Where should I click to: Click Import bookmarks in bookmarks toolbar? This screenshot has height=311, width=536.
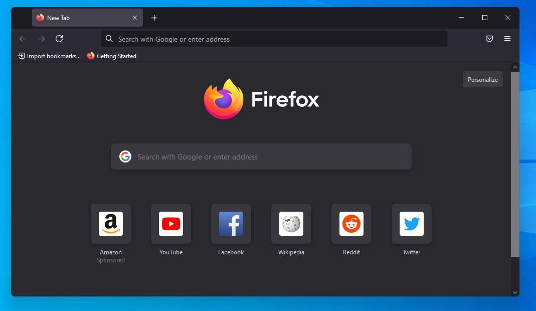49,56
